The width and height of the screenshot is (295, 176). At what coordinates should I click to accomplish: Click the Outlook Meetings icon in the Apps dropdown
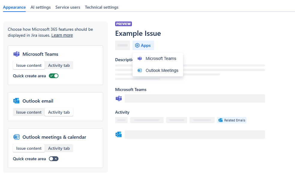click(140, 70)
